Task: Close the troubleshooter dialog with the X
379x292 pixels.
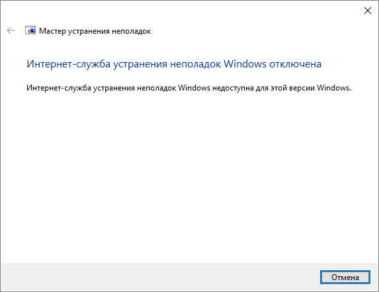Action: pos(368,11)
